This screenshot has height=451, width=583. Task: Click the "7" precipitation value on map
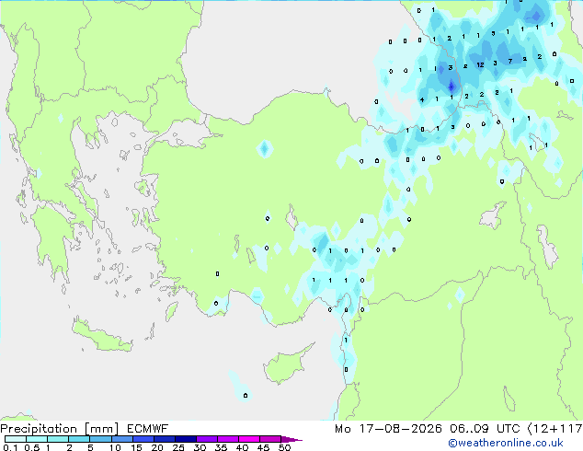tap(510, 61)
